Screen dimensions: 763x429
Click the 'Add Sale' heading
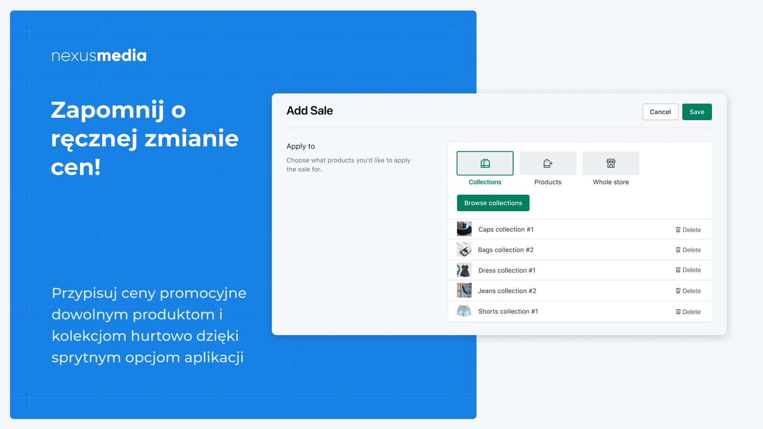pos(309,111)
